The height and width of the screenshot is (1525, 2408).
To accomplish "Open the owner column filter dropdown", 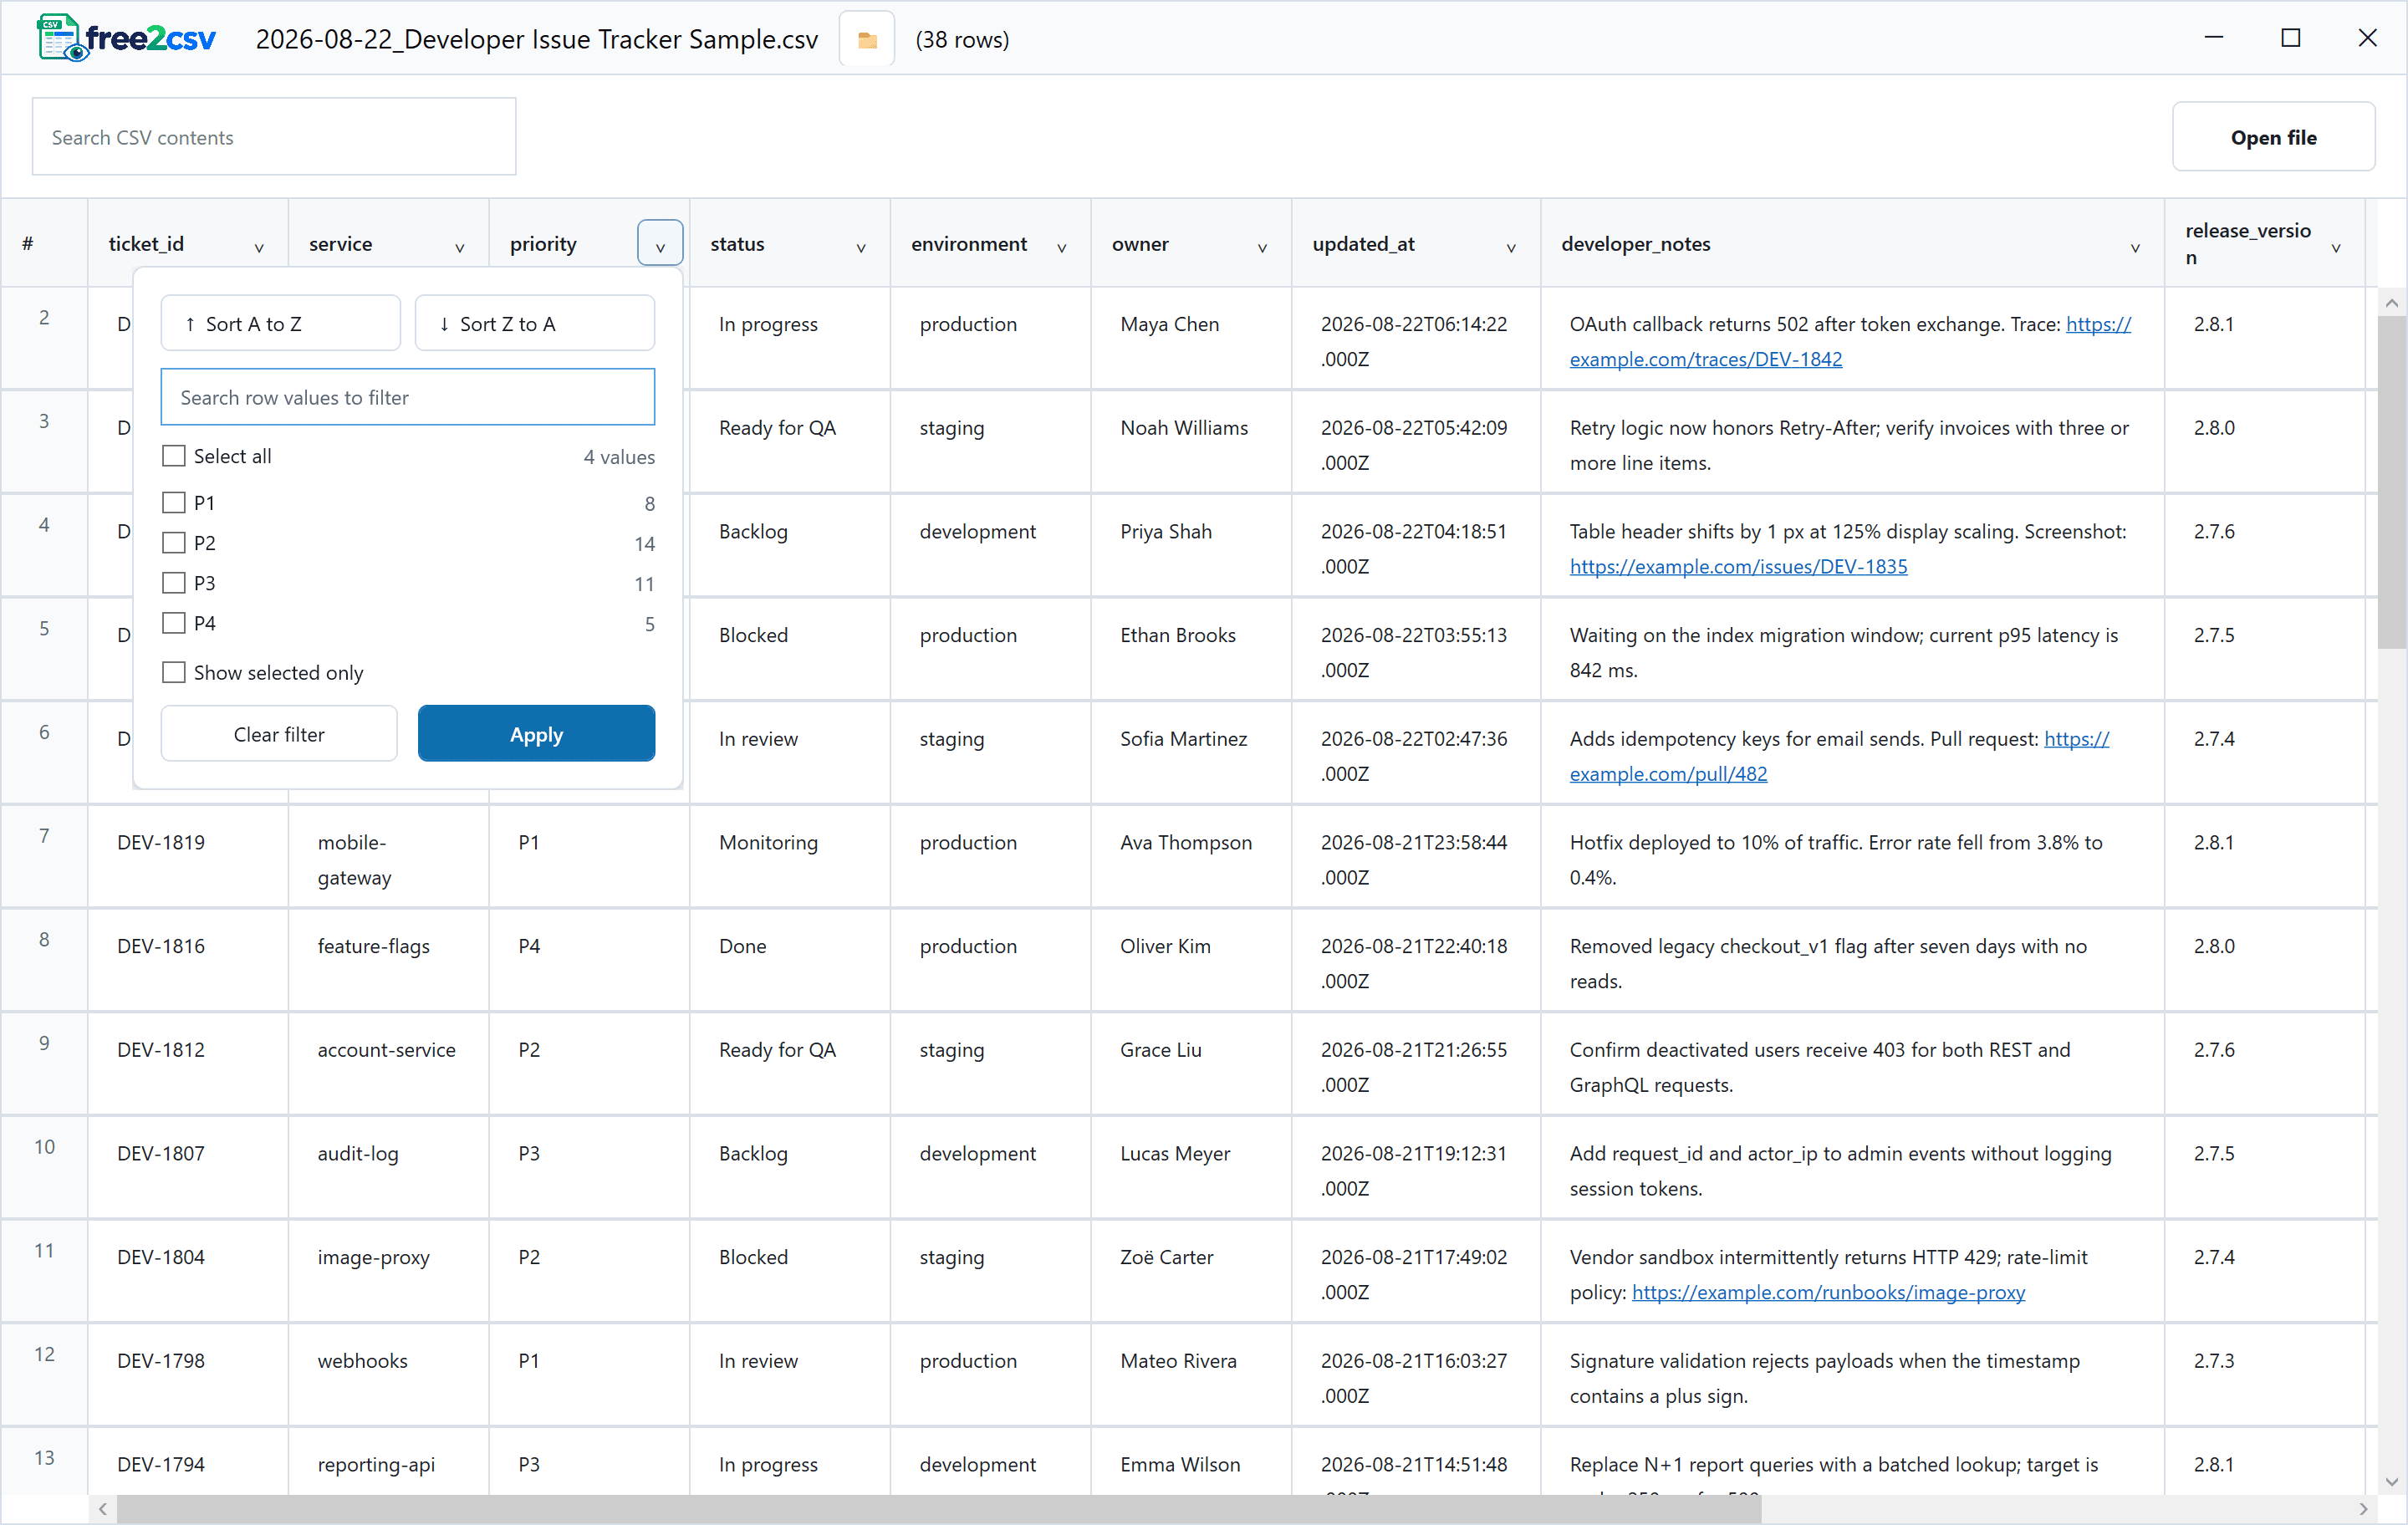I will pos(1263,247).
